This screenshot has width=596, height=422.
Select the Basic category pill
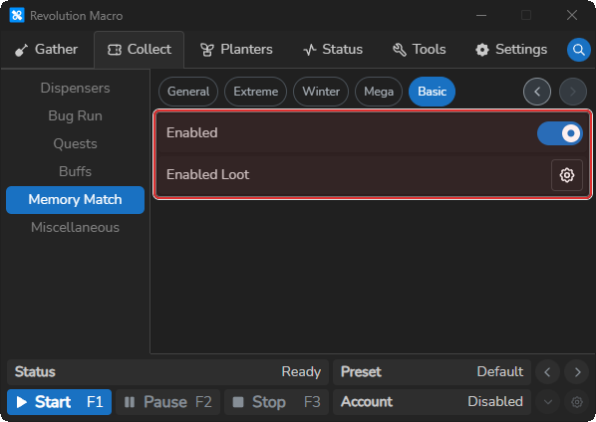(432, 92)
